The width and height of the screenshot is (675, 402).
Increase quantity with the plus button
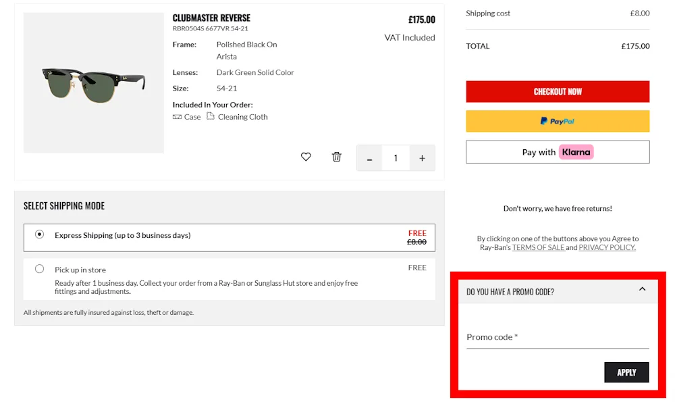423,158
